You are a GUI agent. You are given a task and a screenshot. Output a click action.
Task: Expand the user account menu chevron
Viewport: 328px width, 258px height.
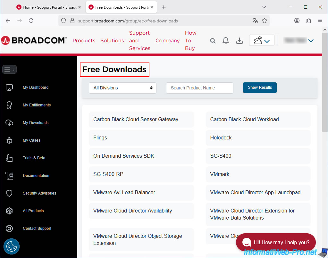coord(310,41)
